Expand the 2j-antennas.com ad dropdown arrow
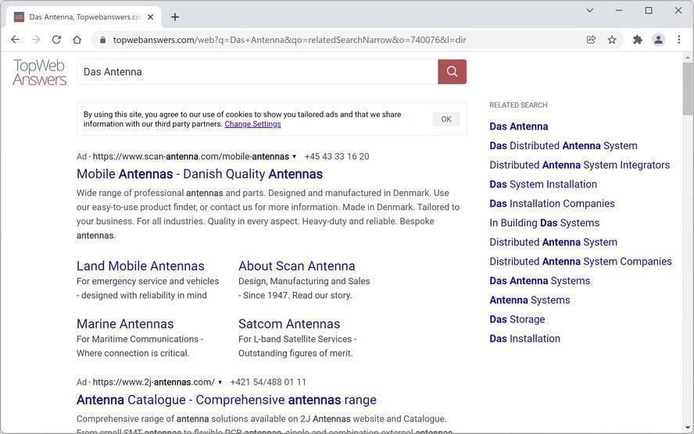The width and height of the screenshot is (694, 434). coord(220,382)
